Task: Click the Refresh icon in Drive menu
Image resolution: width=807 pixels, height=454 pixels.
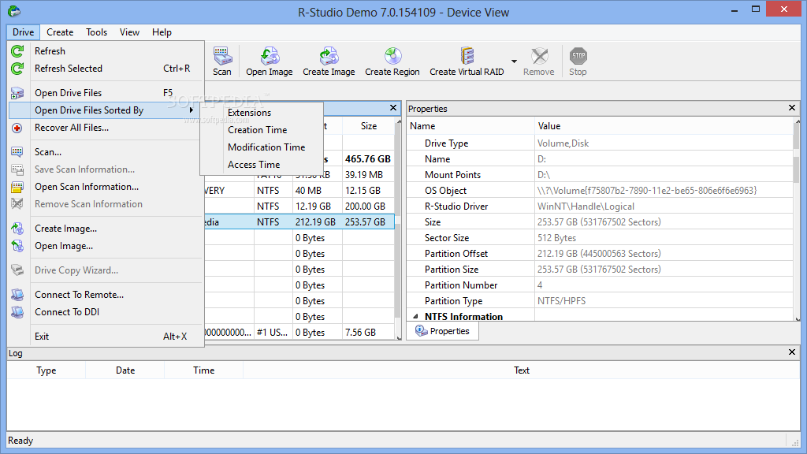Action: point(17,51)
